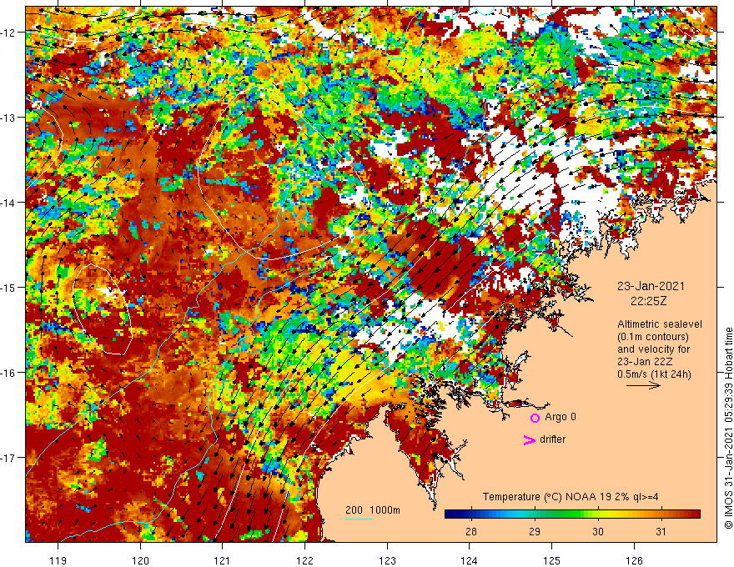Click the text 'and velocity for'

pyautogui.click(x=653, y=349)
